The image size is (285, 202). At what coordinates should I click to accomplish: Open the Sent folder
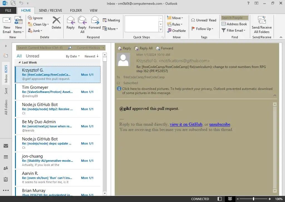coord(6,91)
